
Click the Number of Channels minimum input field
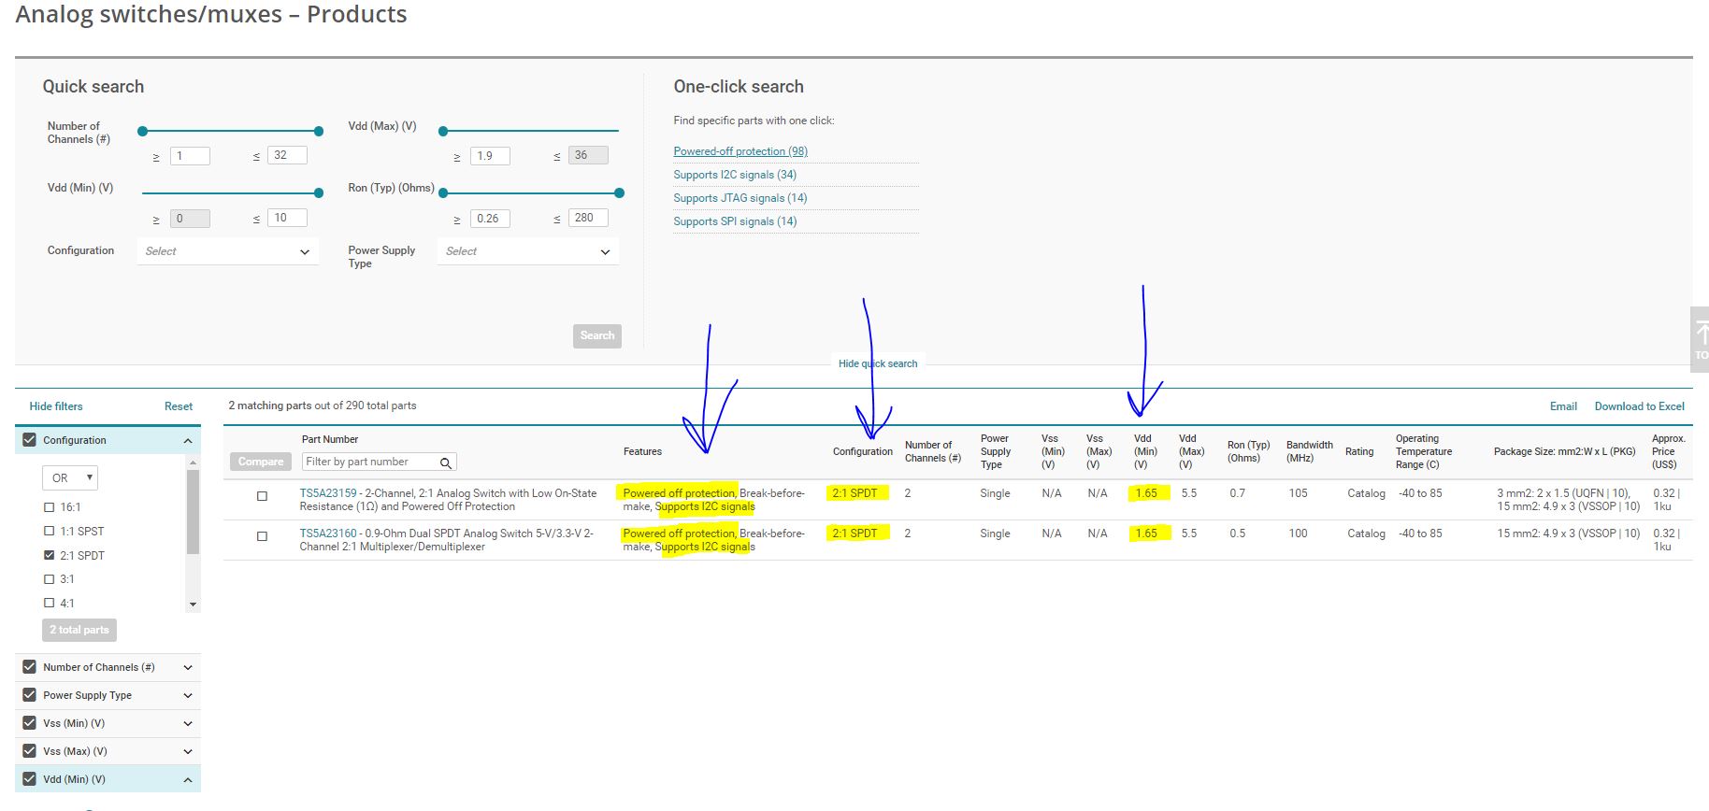190,156
